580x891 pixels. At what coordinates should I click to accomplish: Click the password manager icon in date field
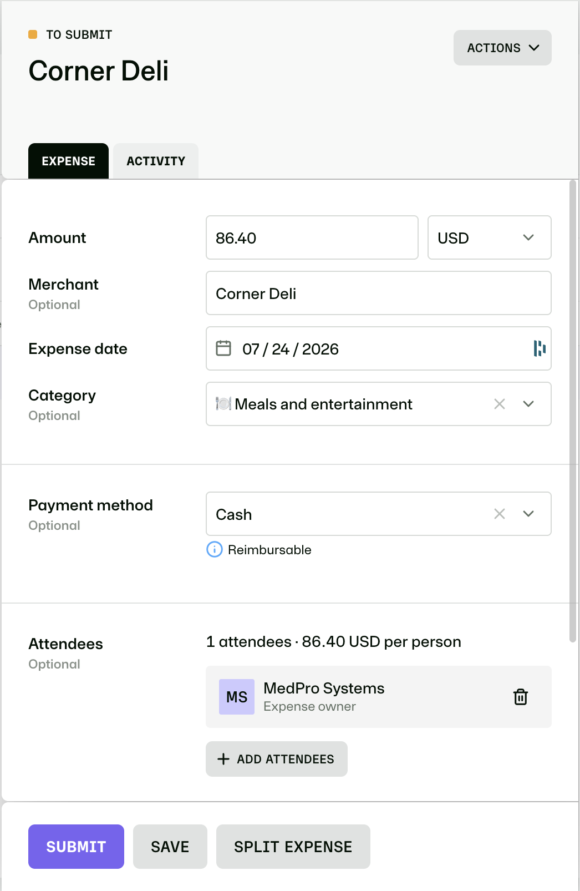point(540,348)
